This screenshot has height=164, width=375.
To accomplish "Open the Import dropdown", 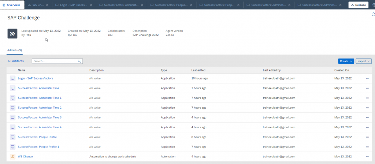I will point(364,61).
